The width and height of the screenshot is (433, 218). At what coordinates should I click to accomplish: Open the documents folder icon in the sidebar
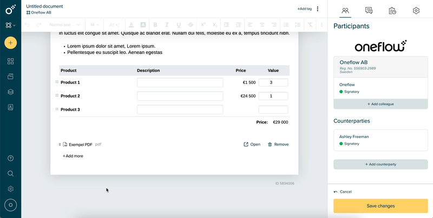pyautogui.click(x=10, y=76)
